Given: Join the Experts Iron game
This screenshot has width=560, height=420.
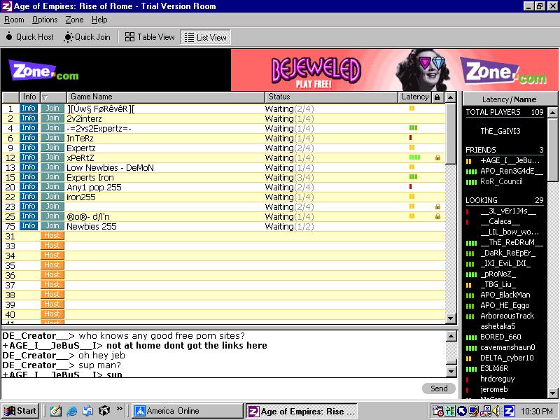Looking at the screenshot, I should pos(52,177).
